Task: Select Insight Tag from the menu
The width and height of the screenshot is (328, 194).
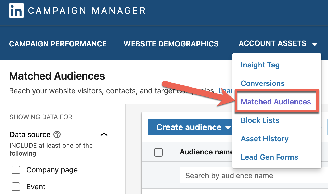Action: pos(260,65)
